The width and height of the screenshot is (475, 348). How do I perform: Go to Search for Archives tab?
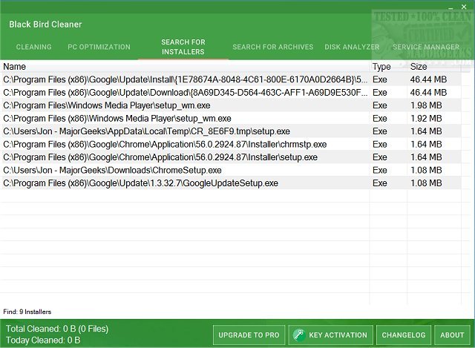point(272,47)
